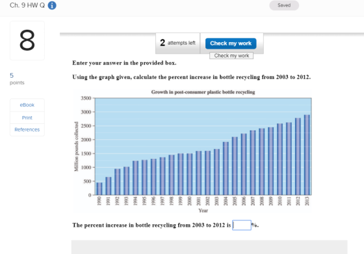Viewport: 364px width, 254px height.
Task: Click the percent increase answer box
Action: pyautogui.click(x=242, y=225)
